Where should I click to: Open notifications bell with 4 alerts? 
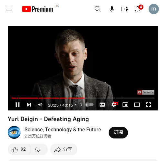139,9
